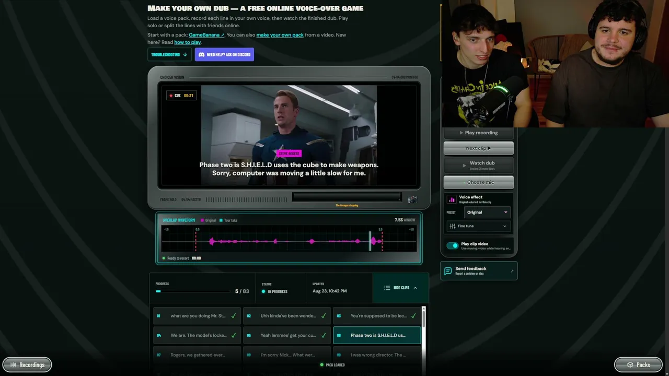This screenshot has width=669, height=376.
Task: Toggle the Play clip video switch
Action: pos(453,245)
